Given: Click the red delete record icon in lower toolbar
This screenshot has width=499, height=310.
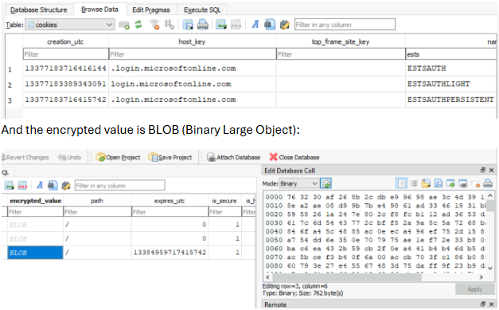Looking at the screenshot, I should [22, 185].
